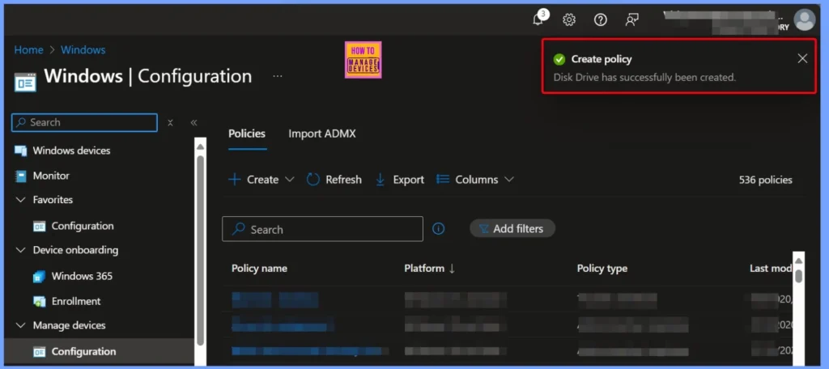Sort by Policy name column
Screen dimensions: 829x369
click(x=259, y=269)
